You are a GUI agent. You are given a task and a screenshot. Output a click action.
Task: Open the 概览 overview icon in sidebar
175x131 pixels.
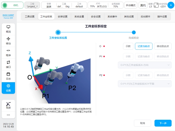click(x=8, y=29)
